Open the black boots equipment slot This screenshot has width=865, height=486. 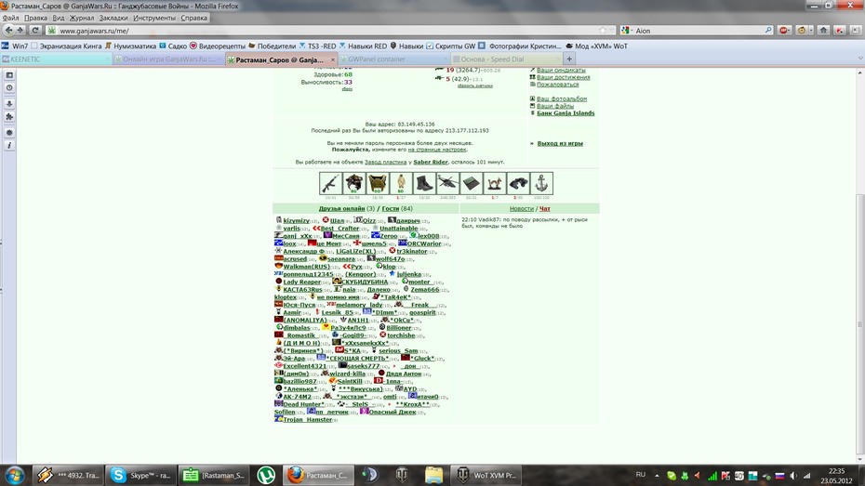(424, 183)
